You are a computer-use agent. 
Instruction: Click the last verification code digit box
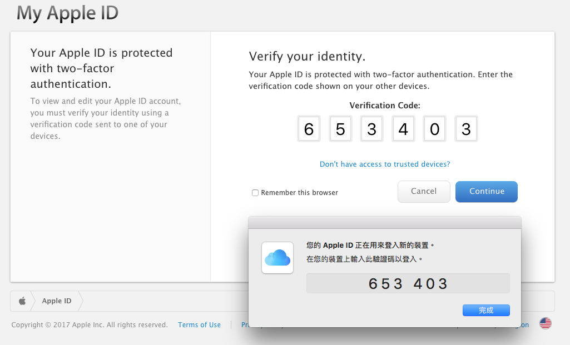(x=466, y=129)
